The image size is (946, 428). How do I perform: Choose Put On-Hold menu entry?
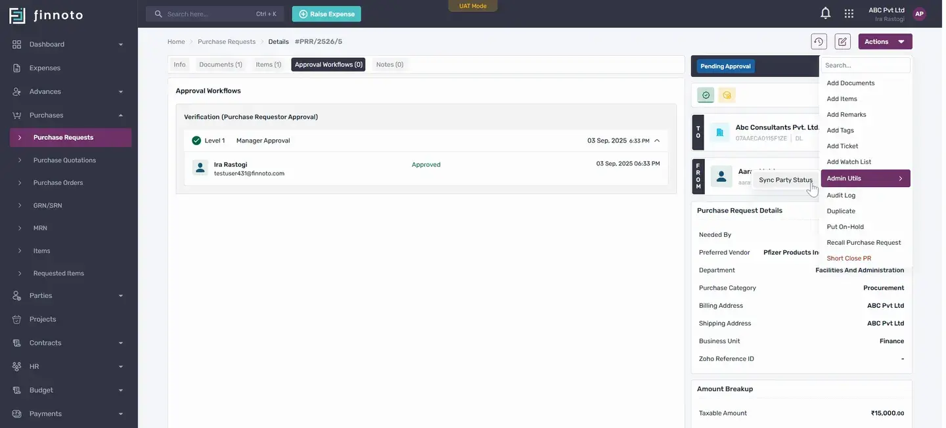point(865,227)
